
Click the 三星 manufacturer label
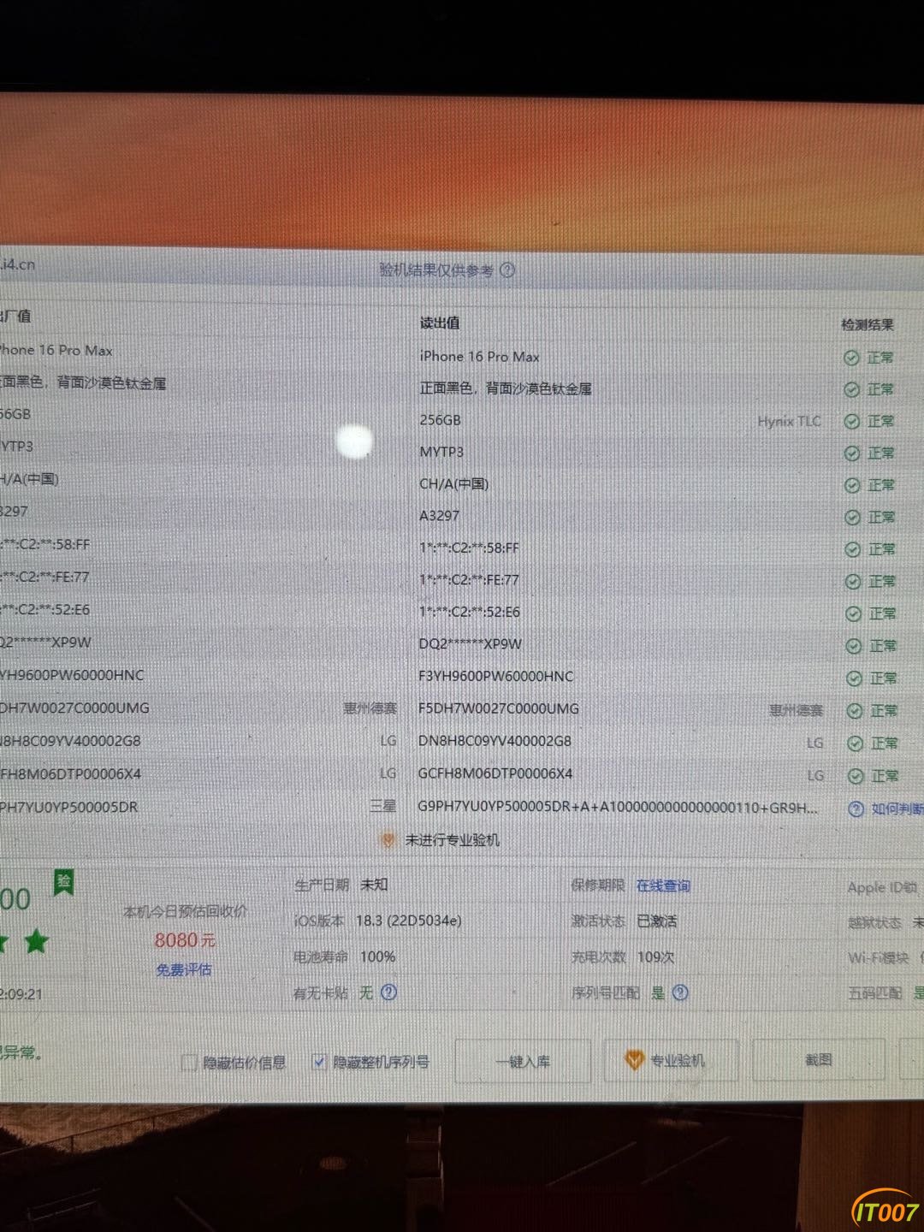383,806
